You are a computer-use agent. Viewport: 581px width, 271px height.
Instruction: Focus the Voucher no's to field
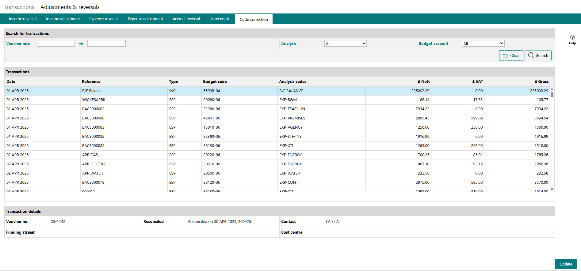pos(106,43)
